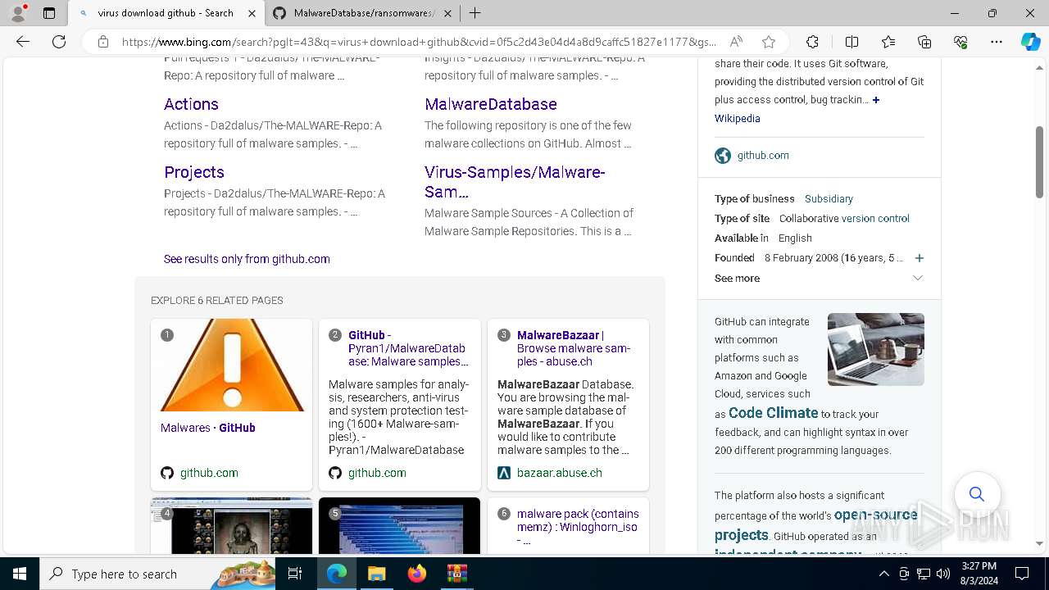Open the Collections icon
The image size is (1049, 590).
click(924, 42)
